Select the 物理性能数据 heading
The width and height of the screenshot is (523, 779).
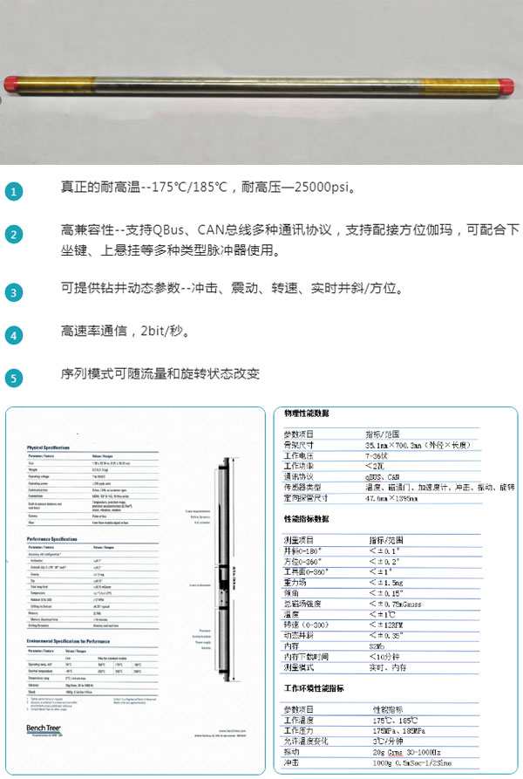tap(307, 413)
